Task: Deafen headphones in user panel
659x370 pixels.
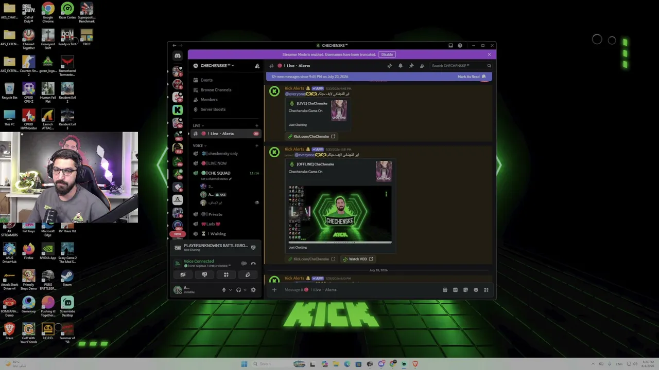Action: [238, 290]
